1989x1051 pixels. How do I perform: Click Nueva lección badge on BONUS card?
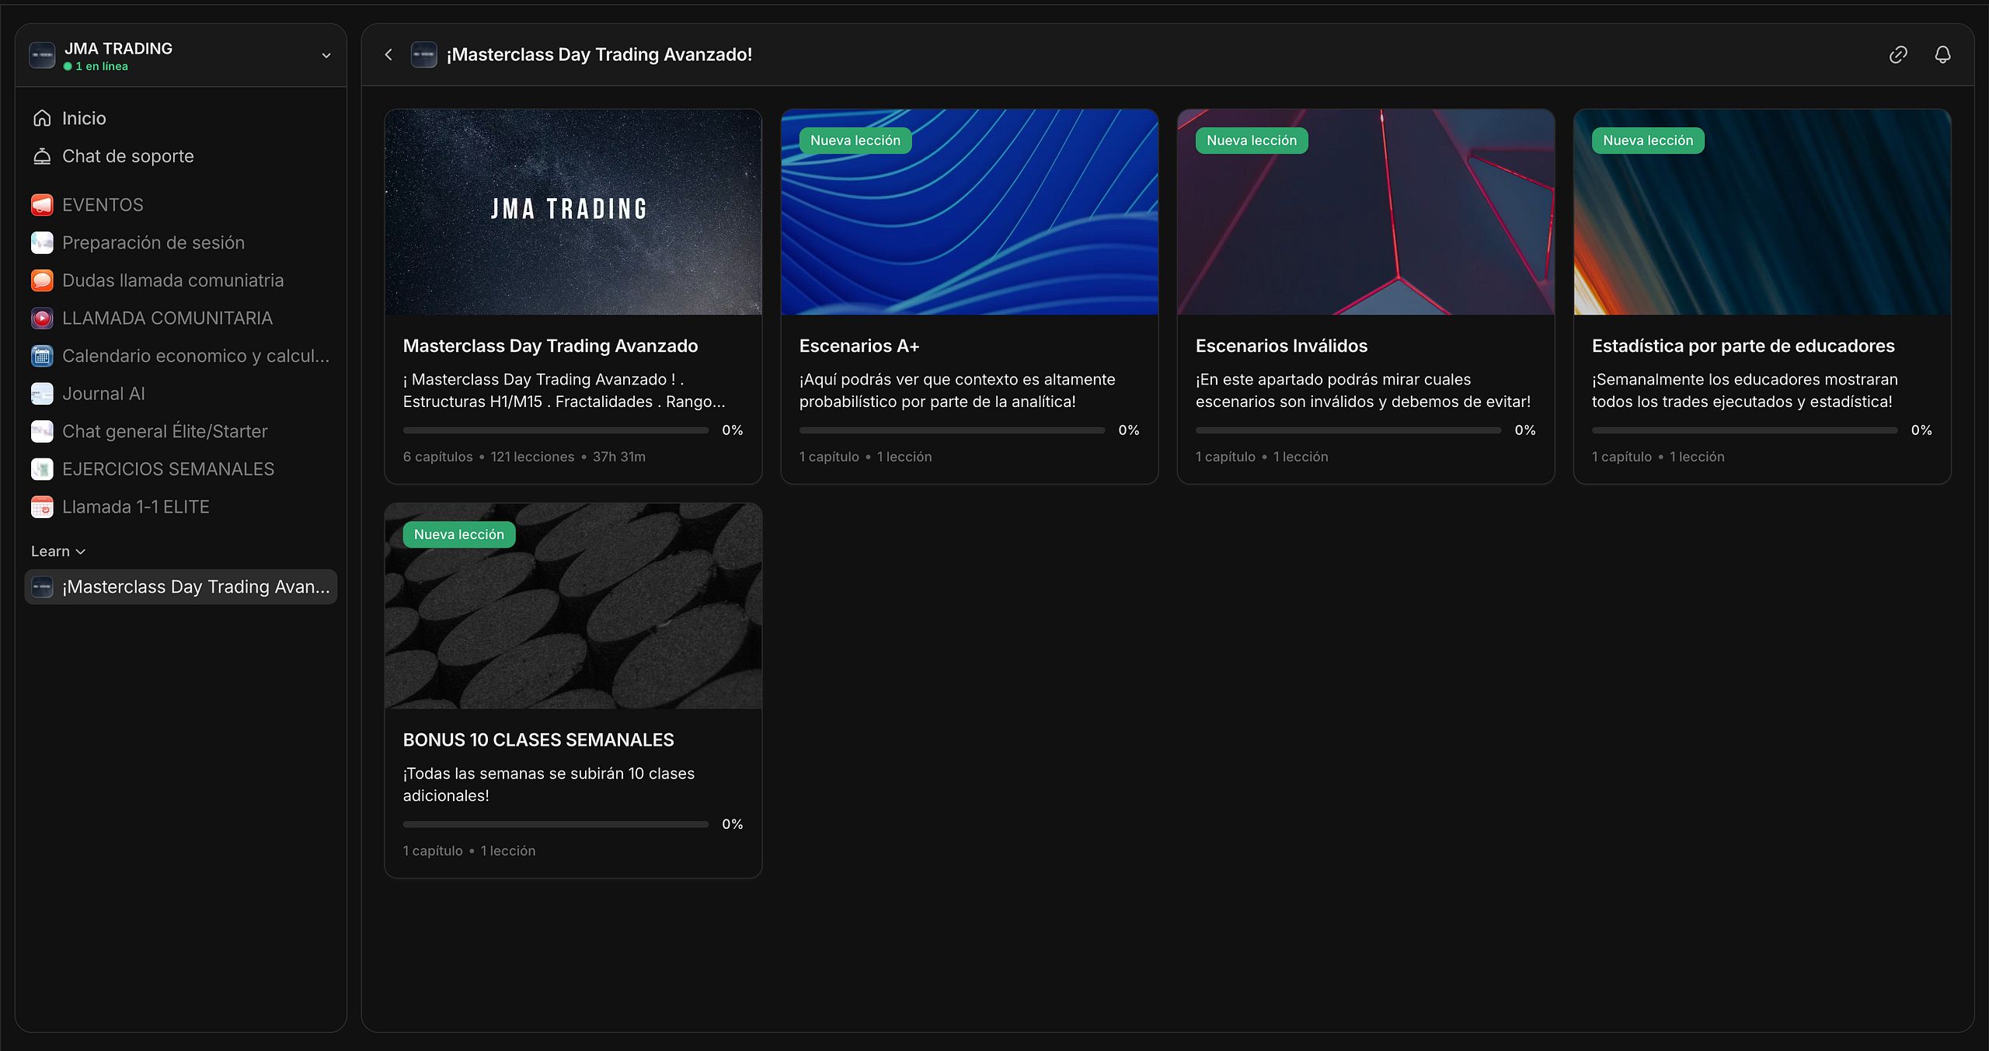(x=459, y=534)
